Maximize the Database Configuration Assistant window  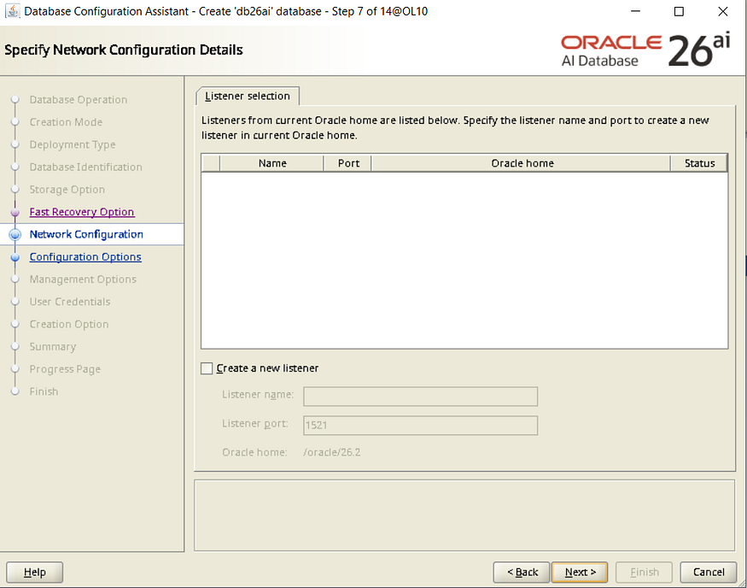point(679,11)
